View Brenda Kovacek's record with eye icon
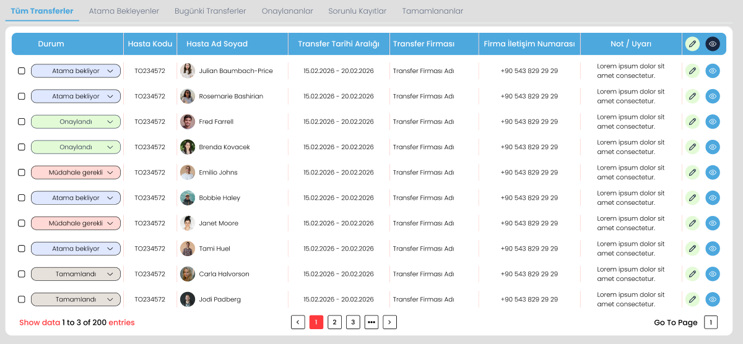743x344 pixels. (713, 147)
